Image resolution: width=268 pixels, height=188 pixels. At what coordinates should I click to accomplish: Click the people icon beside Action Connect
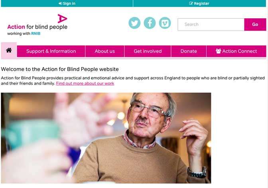218,51
